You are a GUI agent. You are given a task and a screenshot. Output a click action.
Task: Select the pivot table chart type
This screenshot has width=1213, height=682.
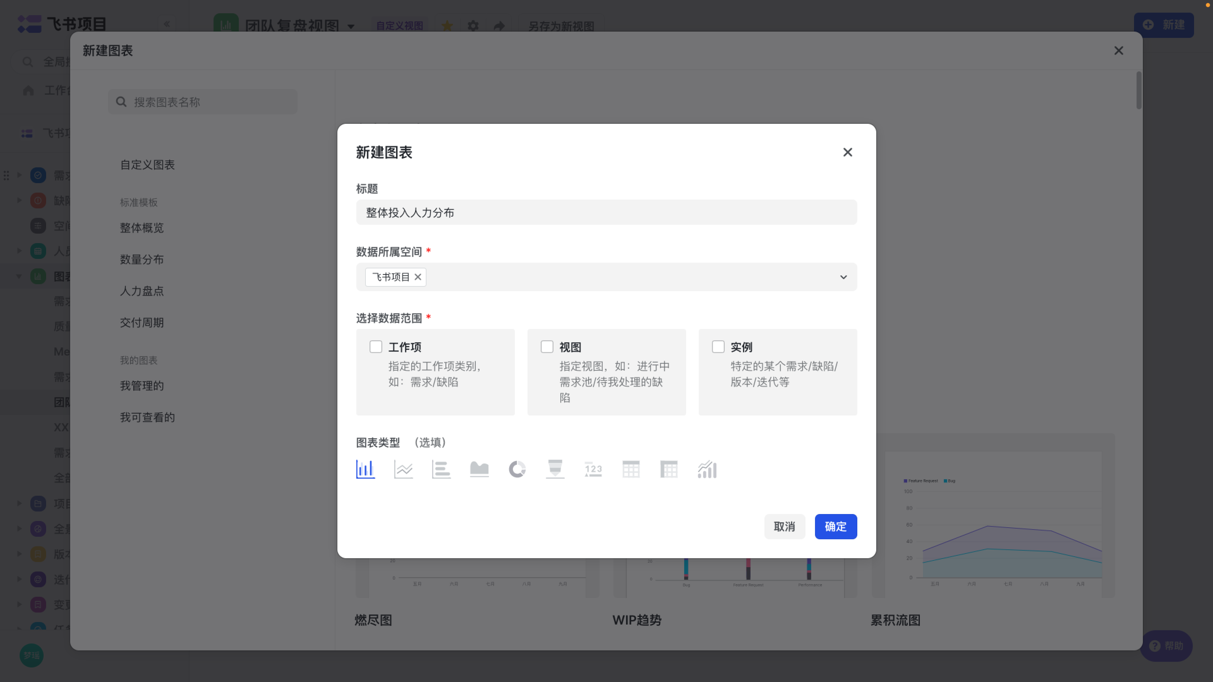click(x=669, y=469)
